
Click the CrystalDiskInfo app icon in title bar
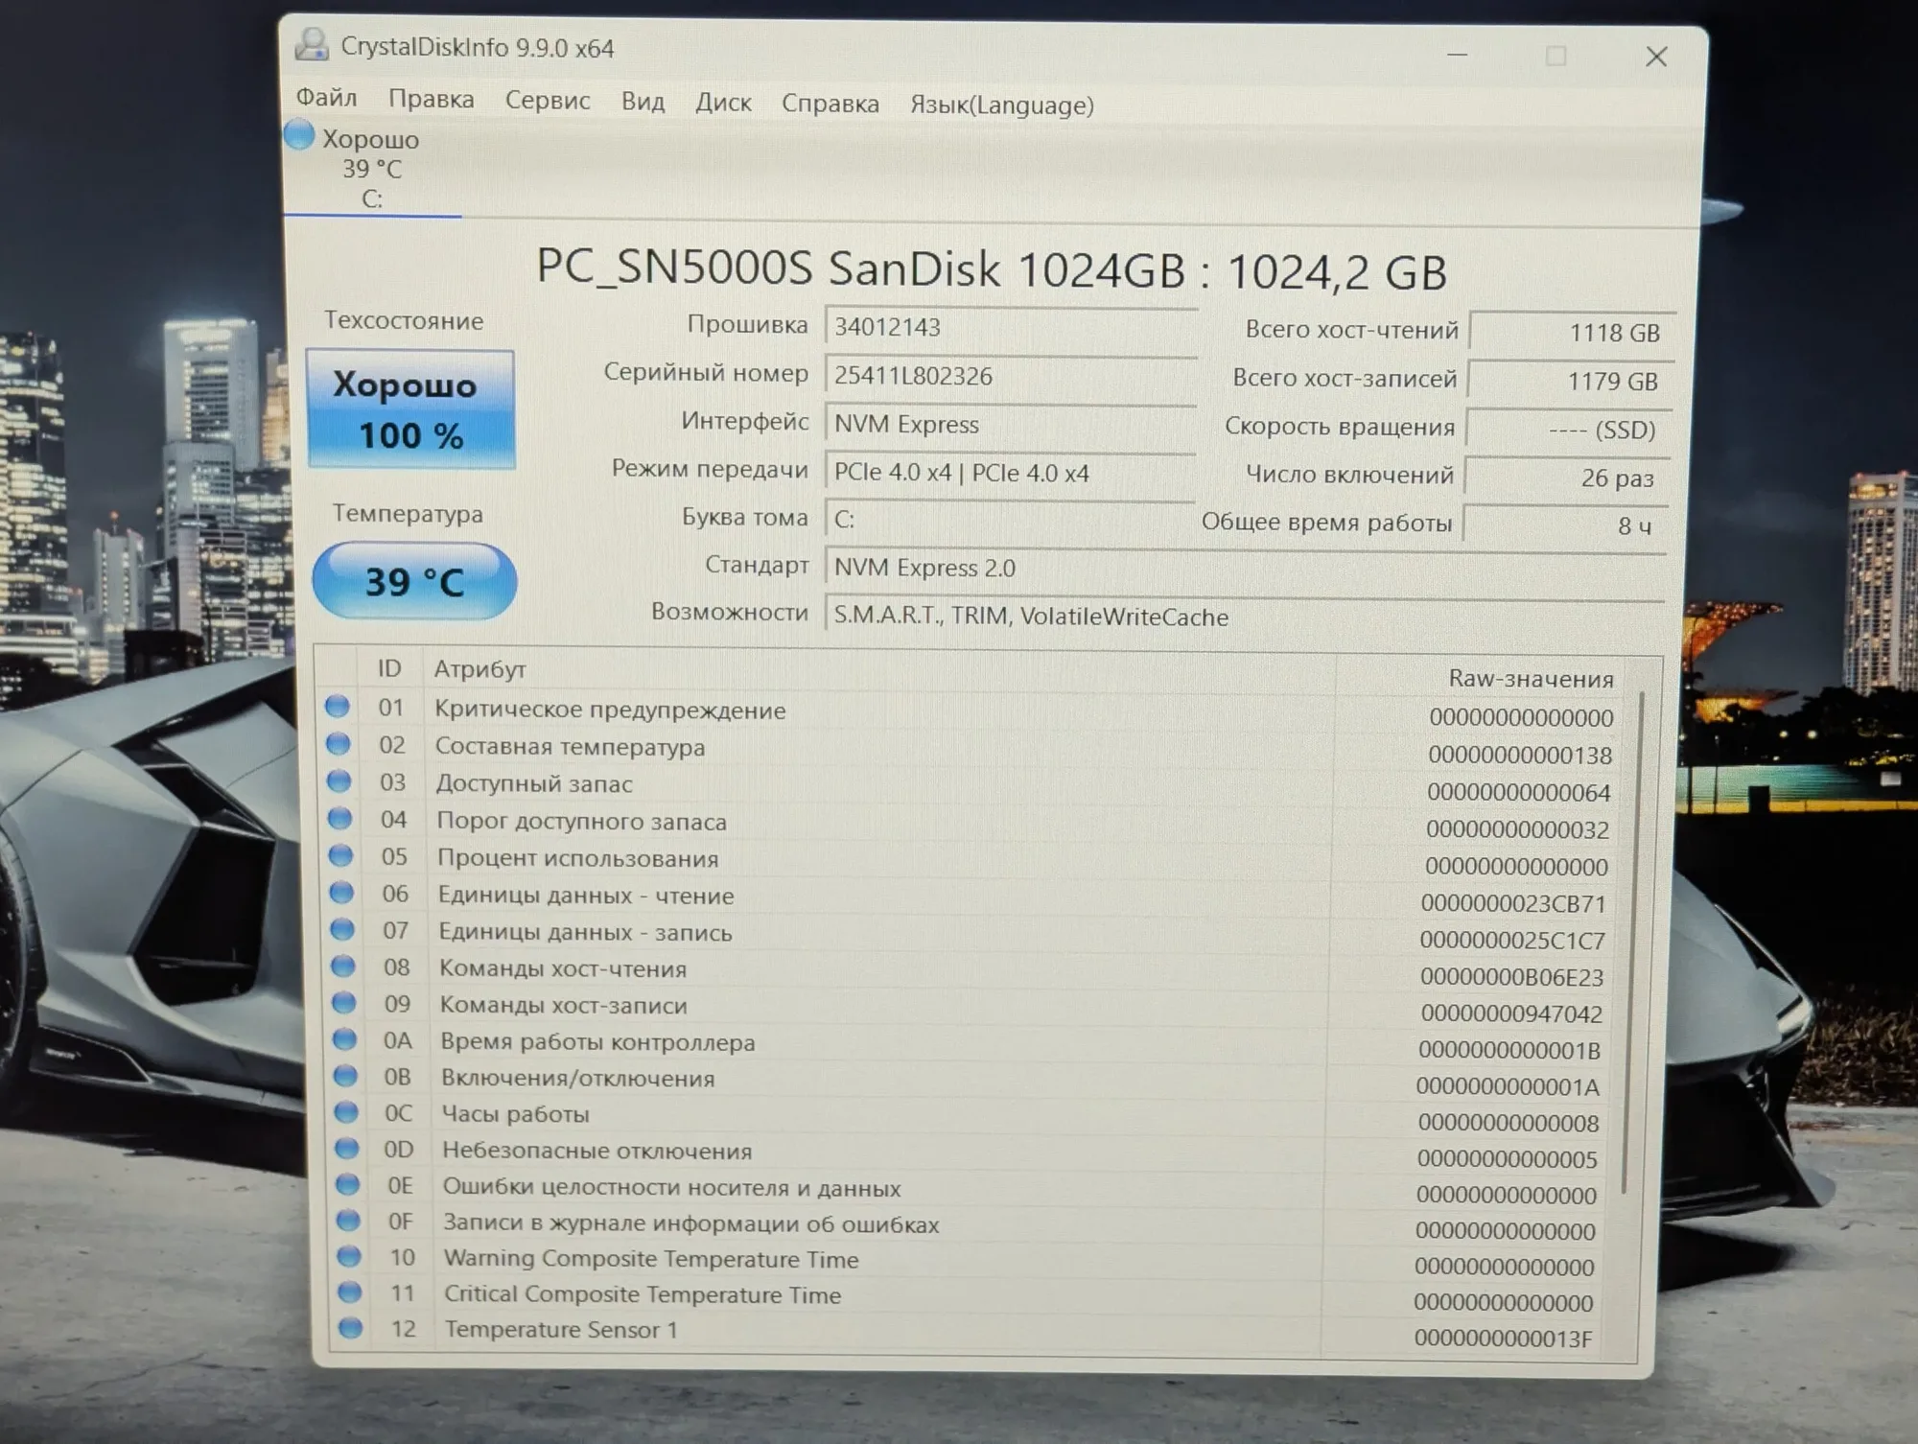(312, 44)
